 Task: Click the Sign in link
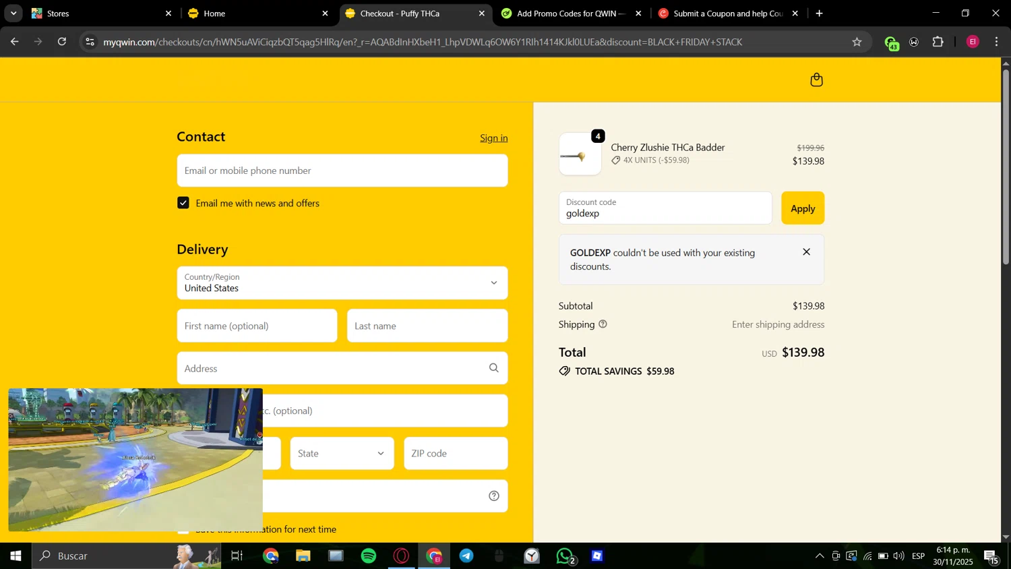click(494, 138)
